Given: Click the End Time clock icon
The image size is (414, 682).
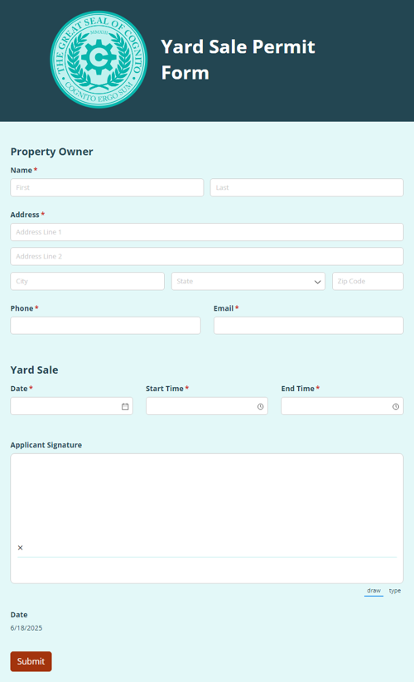Looking at the screenshot, I should 396,407.
